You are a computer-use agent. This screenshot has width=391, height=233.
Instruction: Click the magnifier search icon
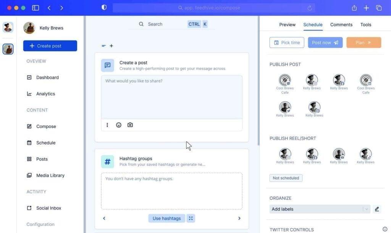point(141,24)
